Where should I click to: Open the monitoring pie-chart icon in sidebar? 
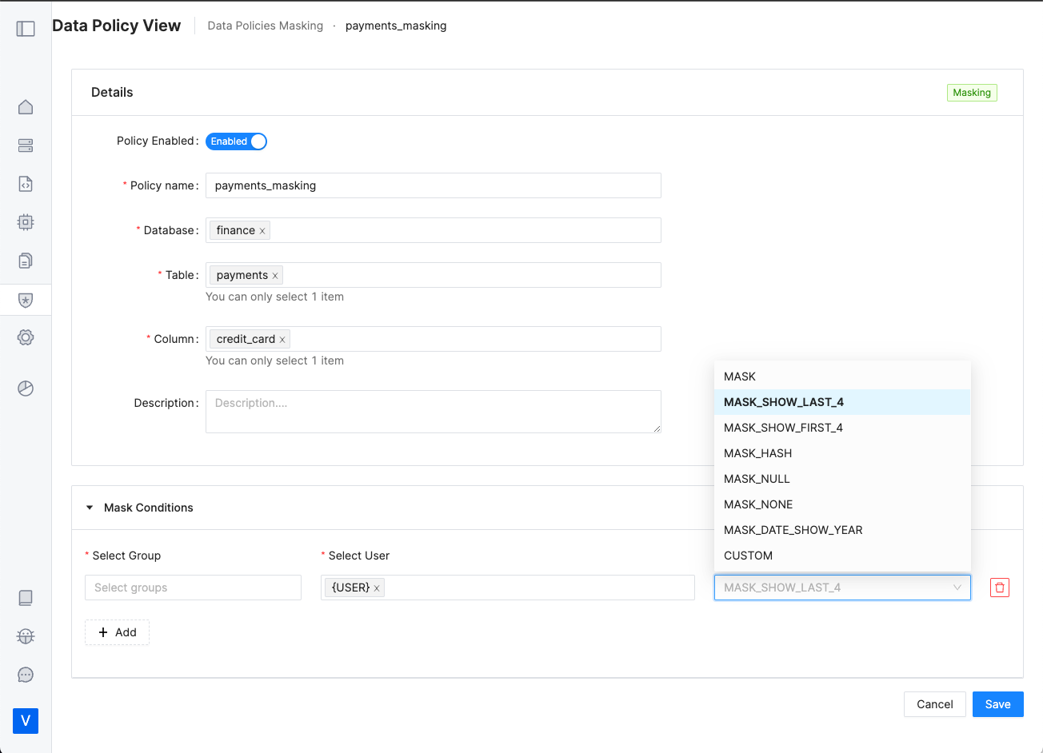point(25,388)
